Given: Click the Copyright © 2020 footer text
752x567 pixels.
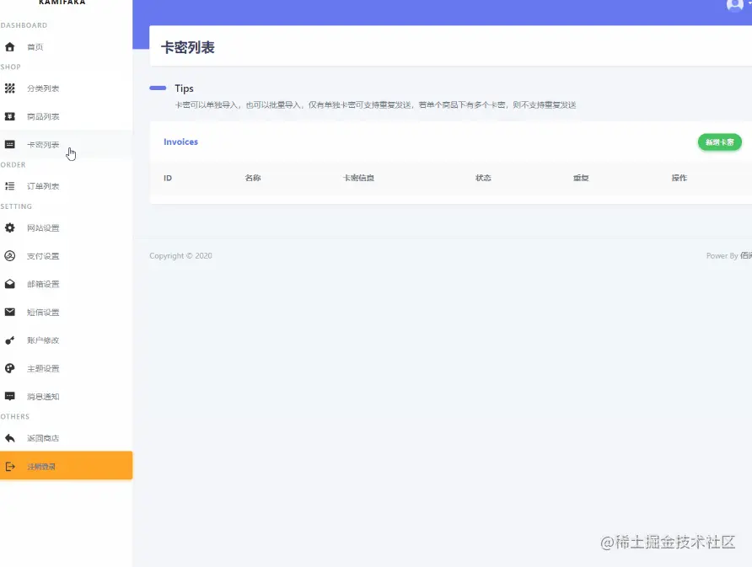Looking at the screenshot, I should tap(180, 256).
